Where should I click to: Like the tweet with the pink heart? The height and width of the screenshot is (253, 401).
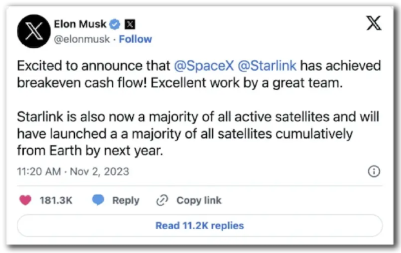click(x=25, y=200)
